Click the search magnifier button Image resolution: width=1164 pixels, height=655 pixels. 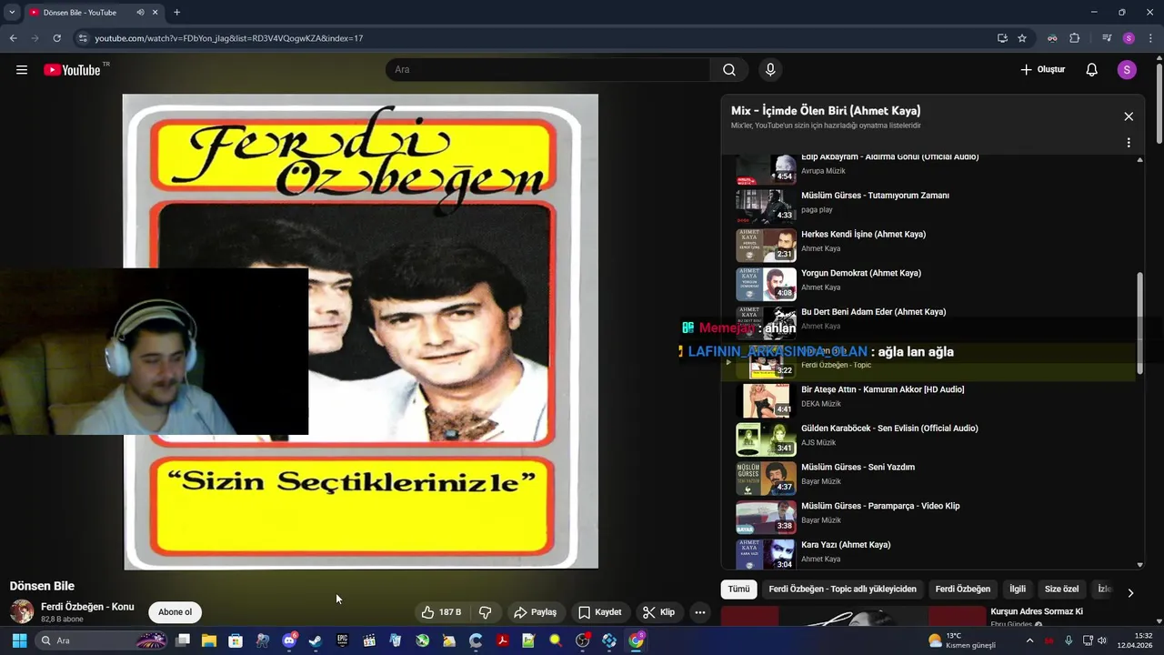pos(729,70)
